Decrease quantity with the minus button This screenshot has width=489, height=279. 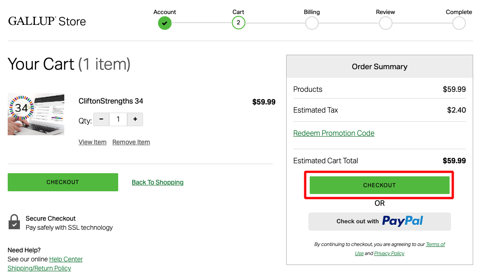coord(101,119)
